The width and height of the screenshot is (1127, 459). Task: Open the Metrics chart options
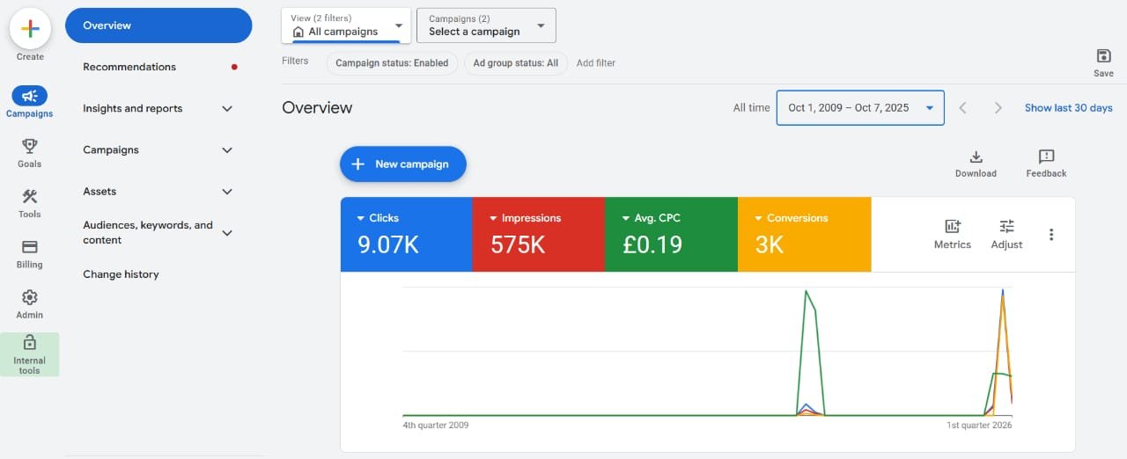click(952, 227)
